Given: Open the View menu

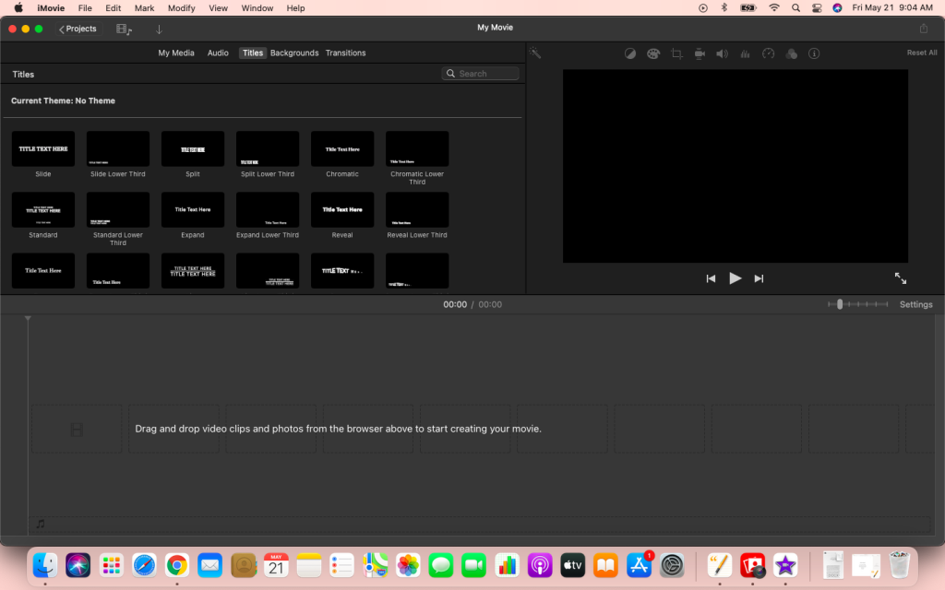Looking at the screenshot, I should click(218, 7).
